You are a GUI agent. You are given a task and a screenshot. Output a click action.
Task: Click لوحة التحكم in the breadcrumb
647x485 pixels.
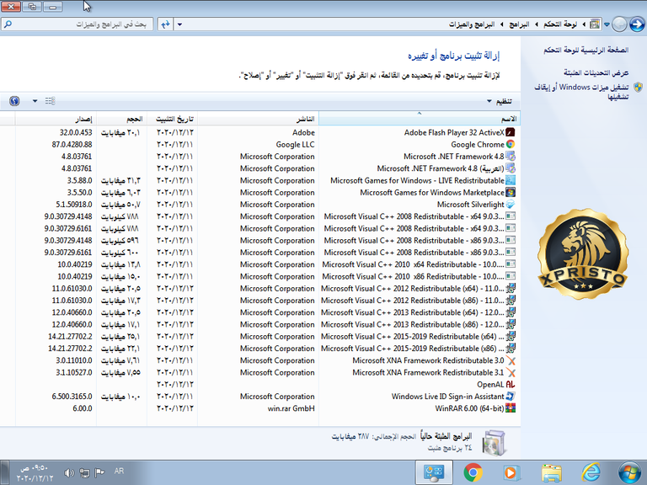(x=560, y=24)
